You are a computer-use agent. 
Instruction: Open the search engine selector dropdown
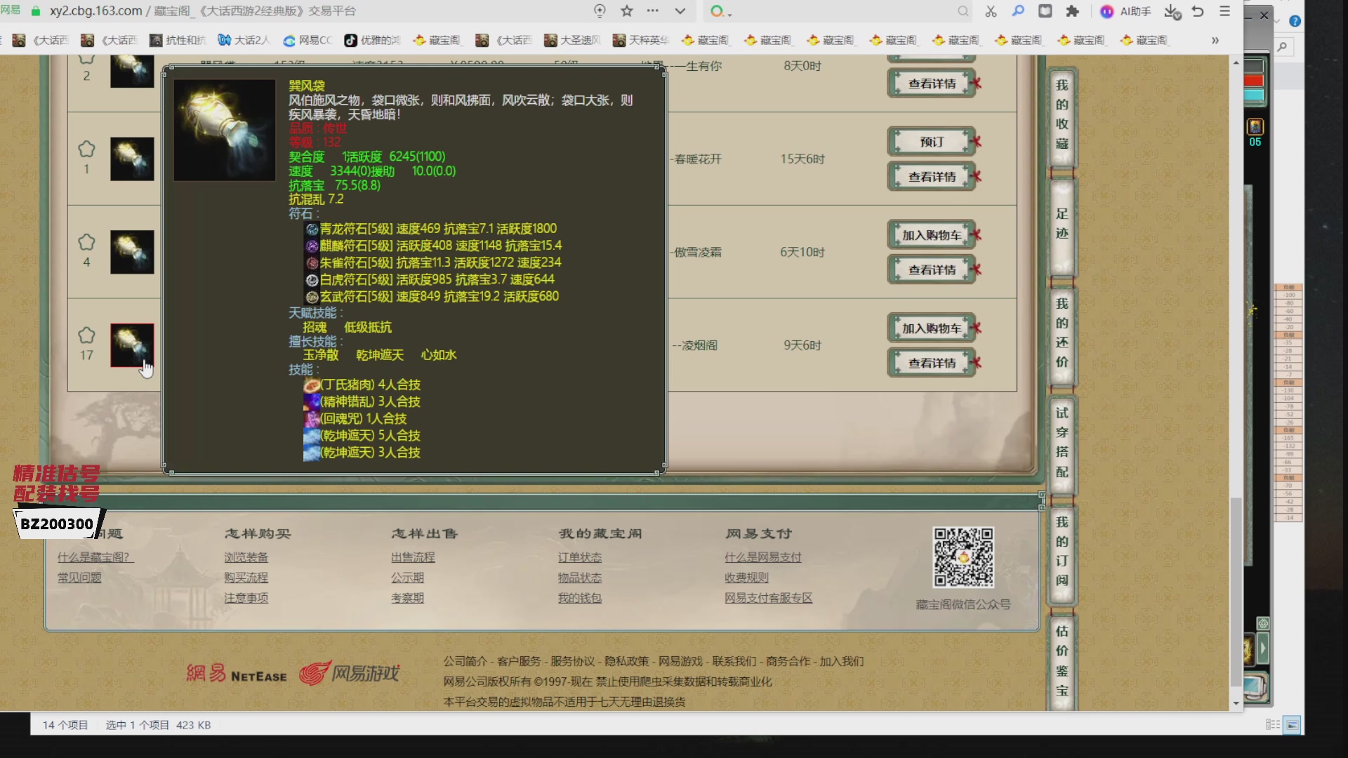[x=721, y=12]
